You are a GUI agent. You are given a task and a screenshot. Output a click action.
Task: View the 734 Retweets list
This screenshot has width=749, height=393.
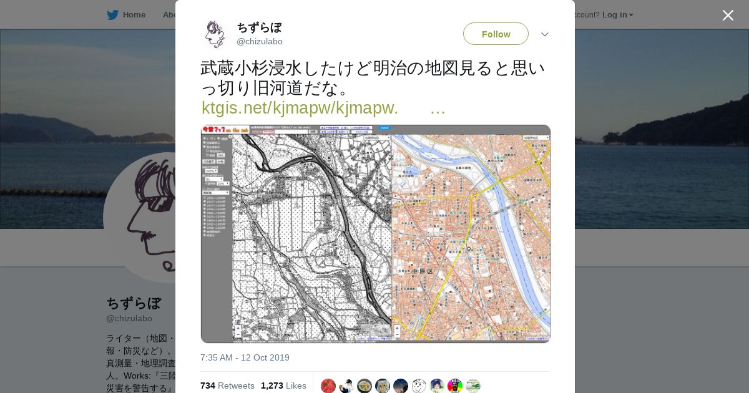[x=227, y=386]
